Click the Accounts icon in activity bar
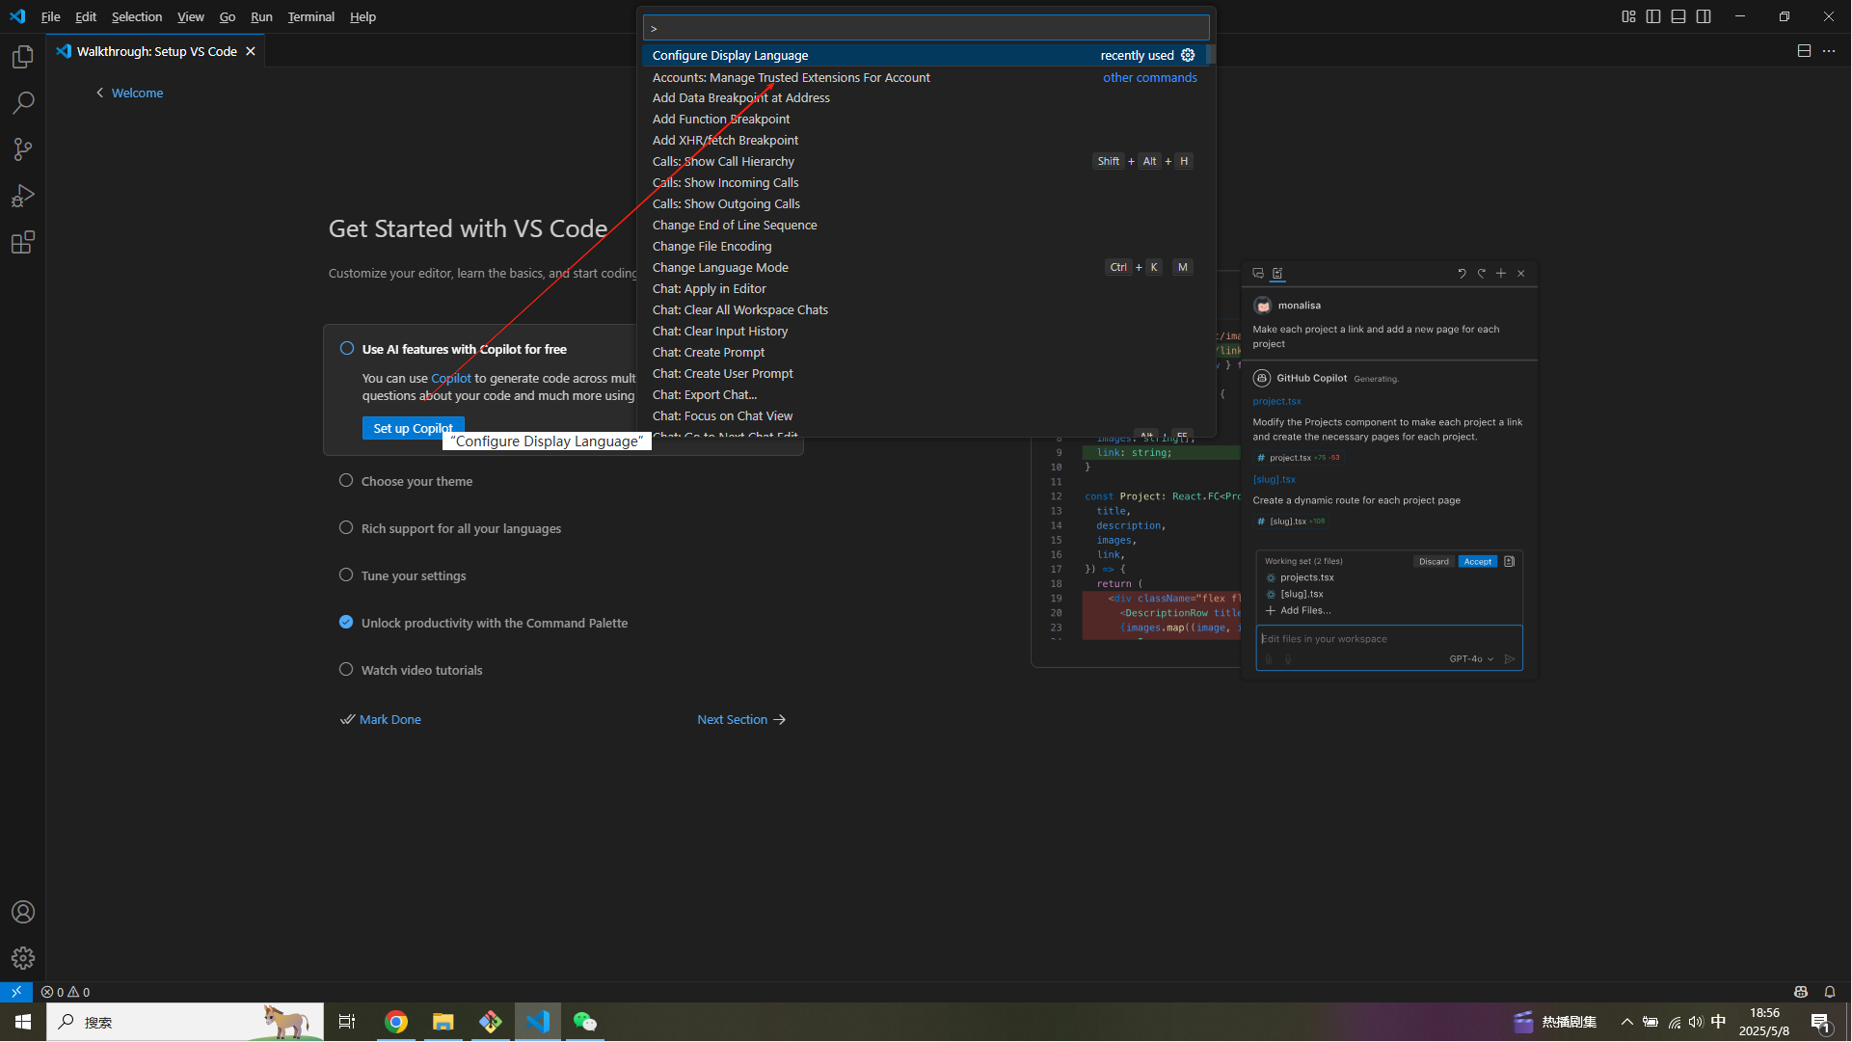Viewport: 1852px width, 1042px height. (23, 912)
